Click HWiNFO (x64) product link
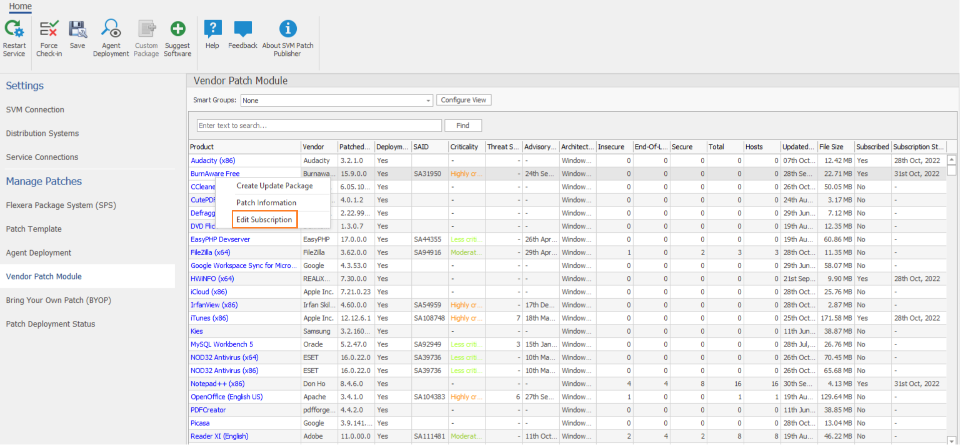The image size is (961, 445). [x=212, y=278]
